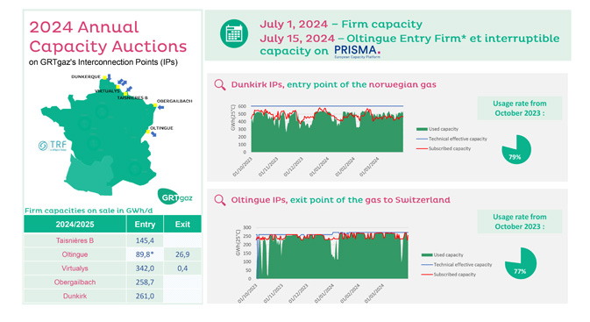The height and width of the screenshot is (322, 590).
Task: Click the '2024/2025' table header
Action: click(75, 225)
